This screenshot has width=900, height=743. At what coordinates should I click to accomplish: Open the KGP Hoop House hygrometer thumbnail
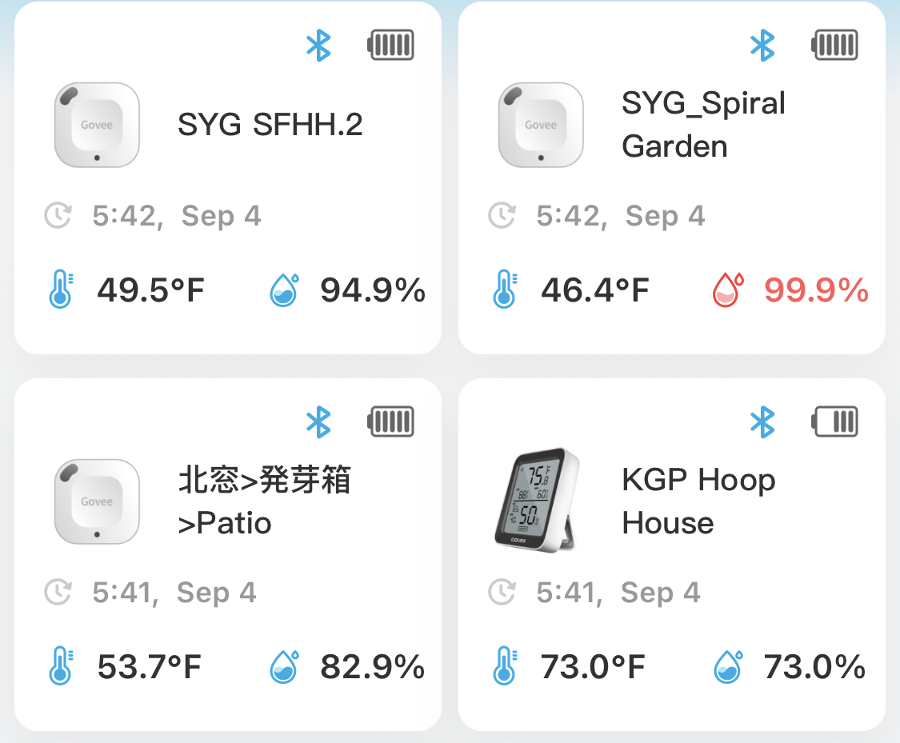537,500
